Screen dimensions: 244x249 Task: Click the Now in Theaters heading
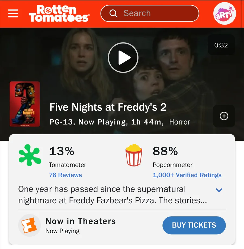(81, 221)
